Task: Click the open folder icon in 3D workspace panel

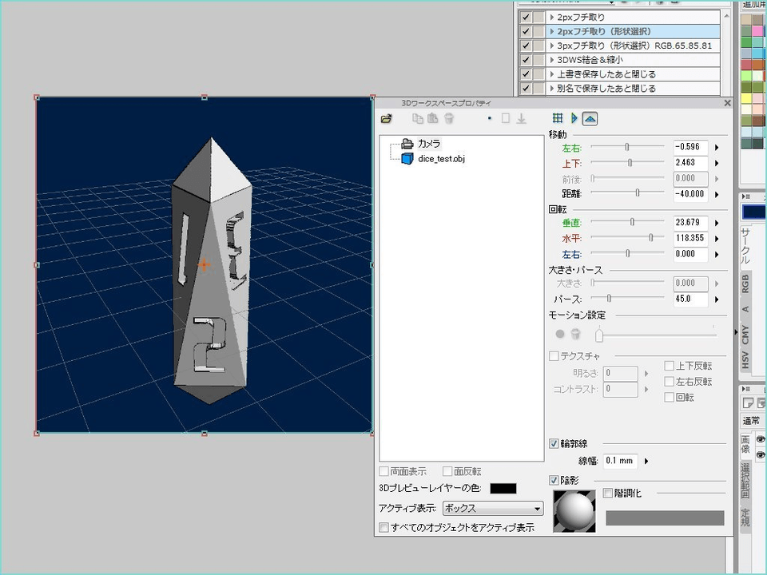Action: (x=387, y=119)
